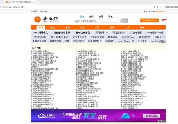Open the last item in orange navigation bar

click(x=142, y=27)
